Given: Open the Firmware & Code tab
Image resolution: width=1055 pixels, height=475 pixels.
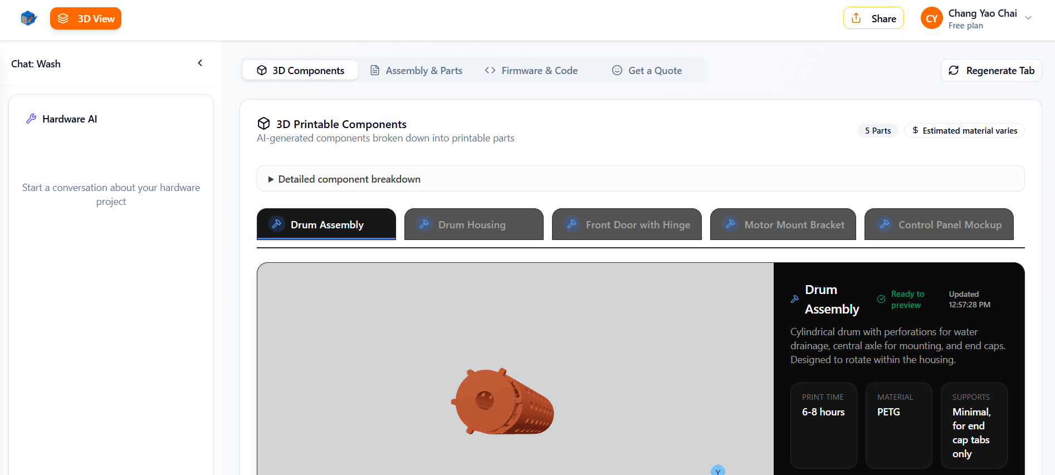Looking at the screenshot, I should coord(531,71).
